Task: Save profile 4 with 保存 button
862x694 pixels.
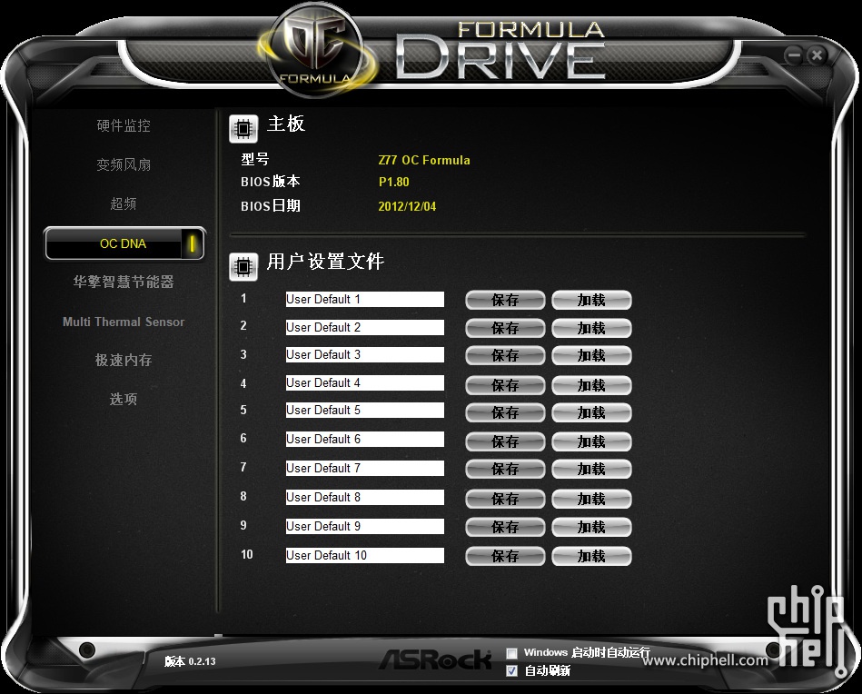Action: click(505, 385)
